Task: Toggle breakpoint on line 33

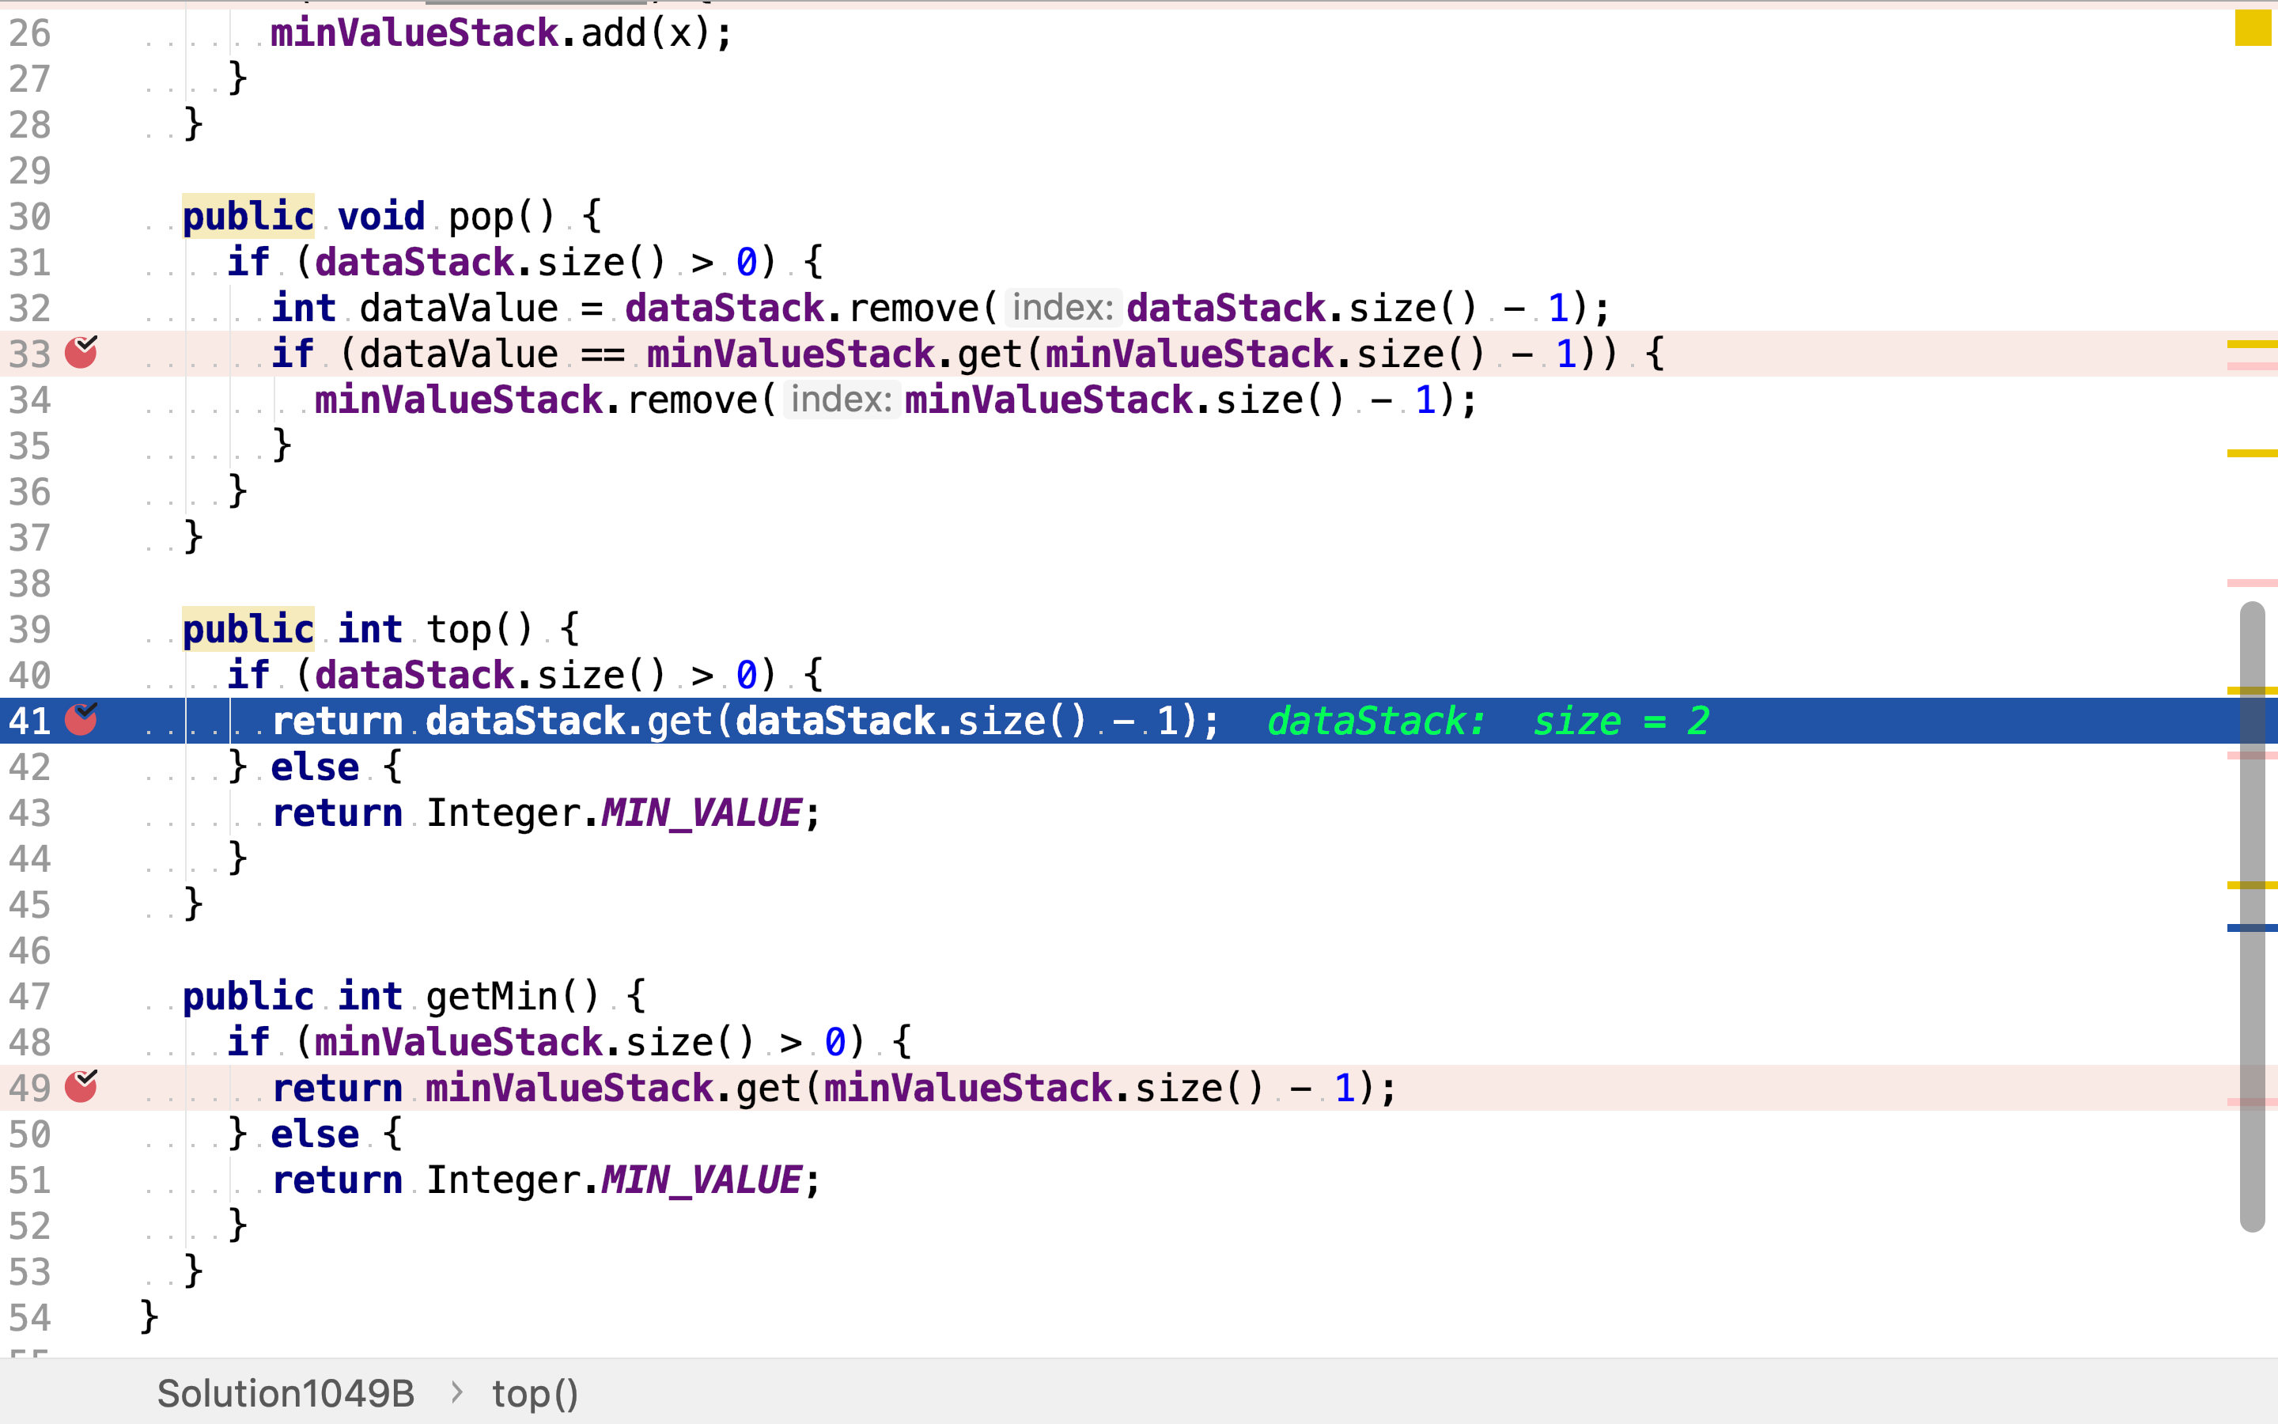Action: click(81, 353)
